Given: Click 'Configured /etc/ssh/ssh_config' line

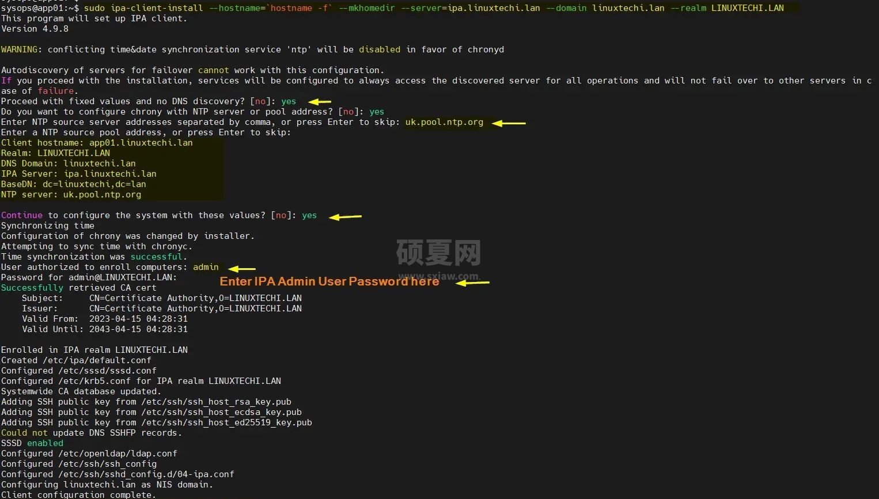Looking at the screenshot, I should click(79, 464).
